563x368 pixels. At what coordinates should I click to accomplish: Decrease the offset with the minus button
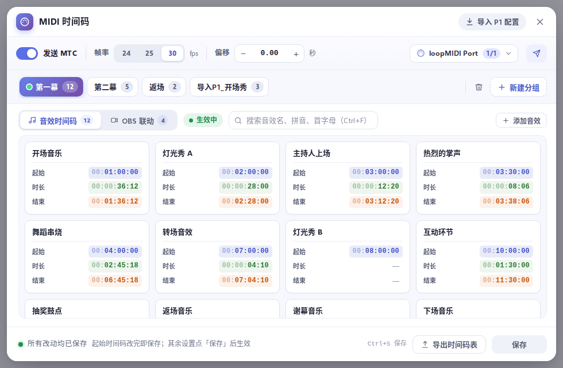click(x=244, y=54)
